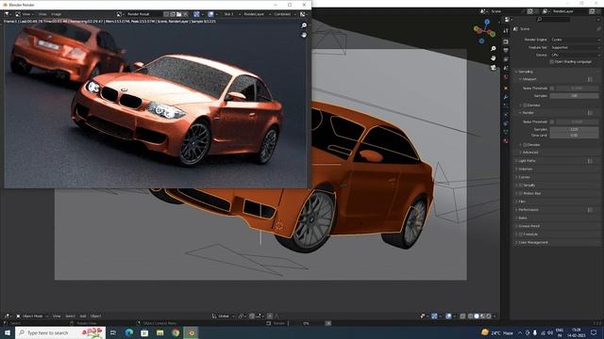This screenshot has height=339, width=604.
Task: Click the viewport pan hand gizmo
Action: coord(493,58)
